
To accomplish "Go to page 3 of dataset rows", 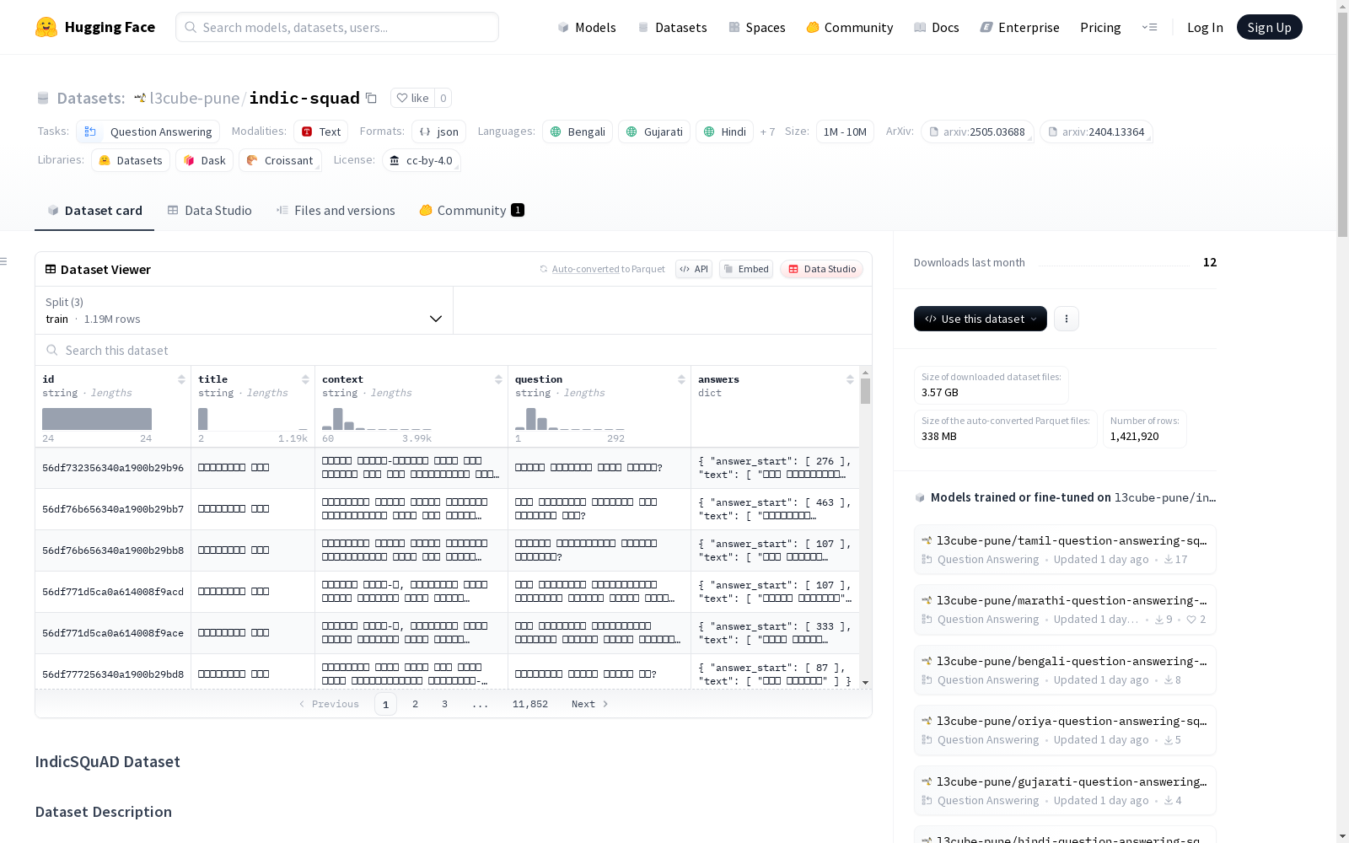I will 444,704.
